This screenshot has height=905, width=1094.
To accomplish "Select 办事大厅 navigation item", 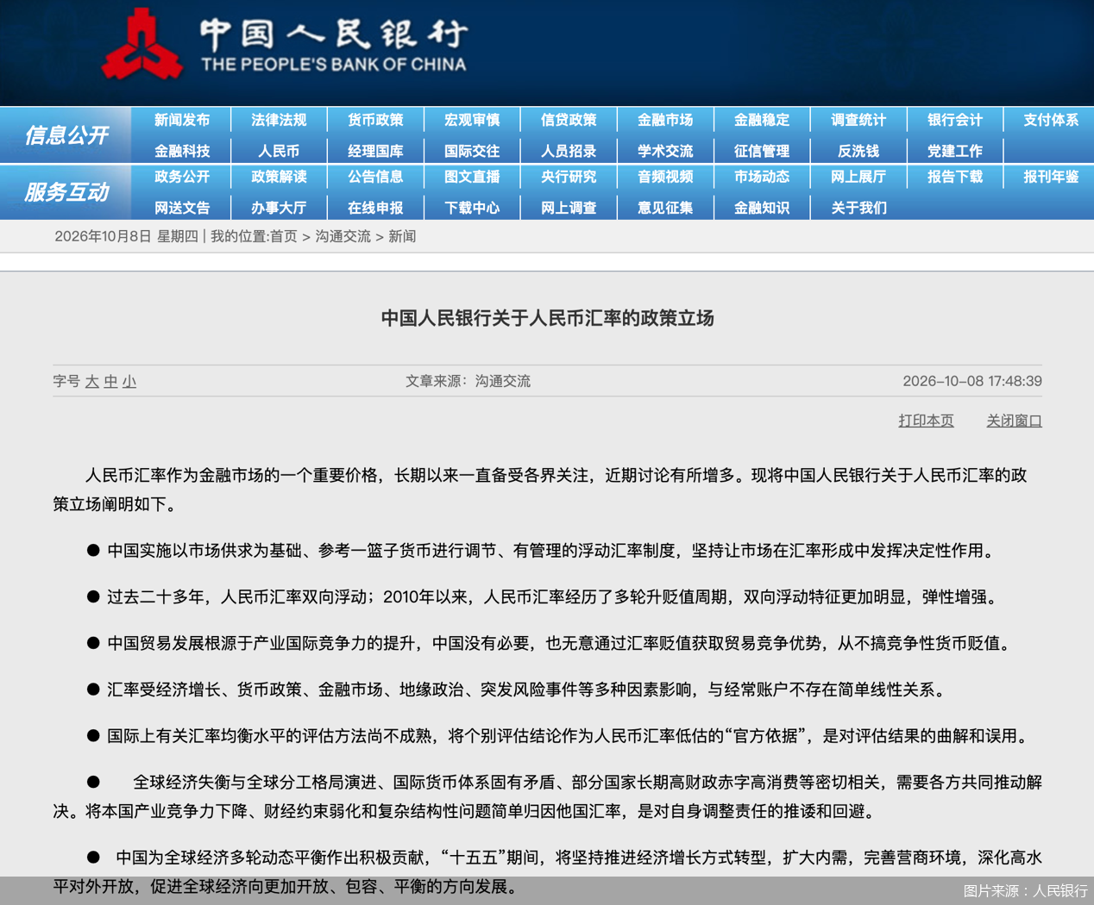I will click(279, 208).
